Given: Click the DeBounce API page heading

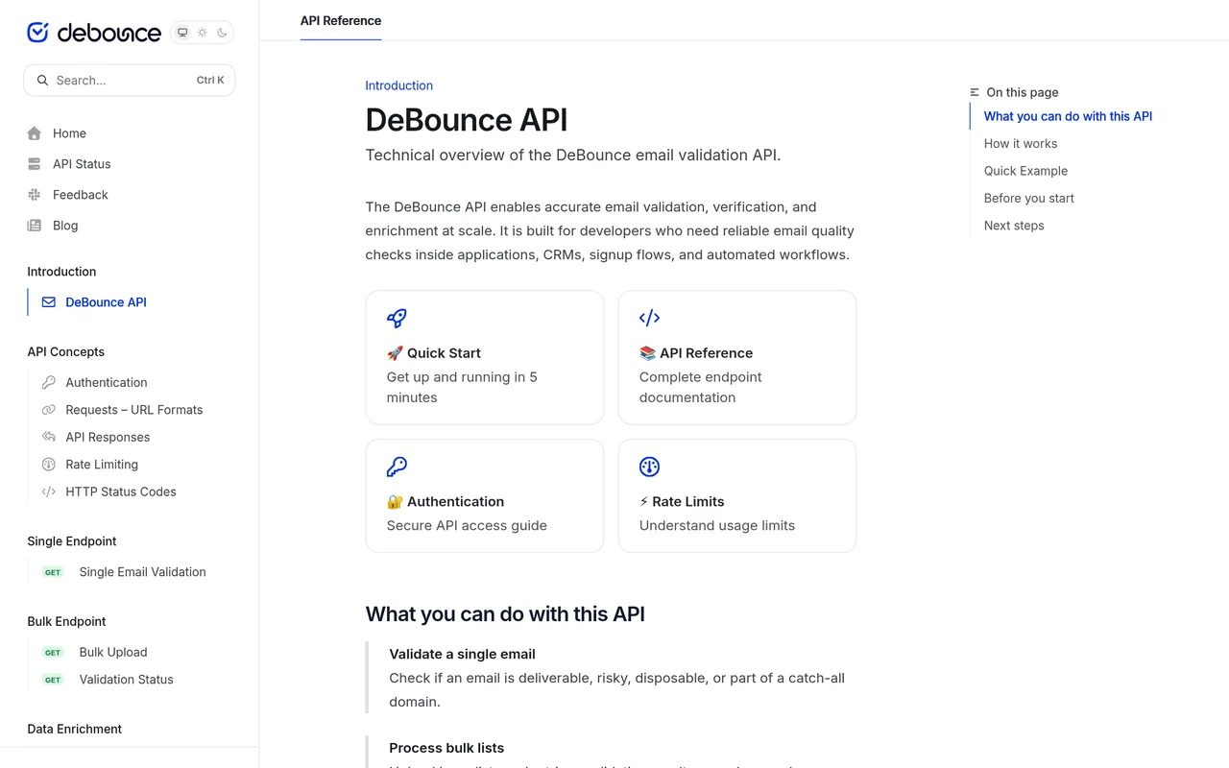Looking at the screenshot, I should (467, 120).
